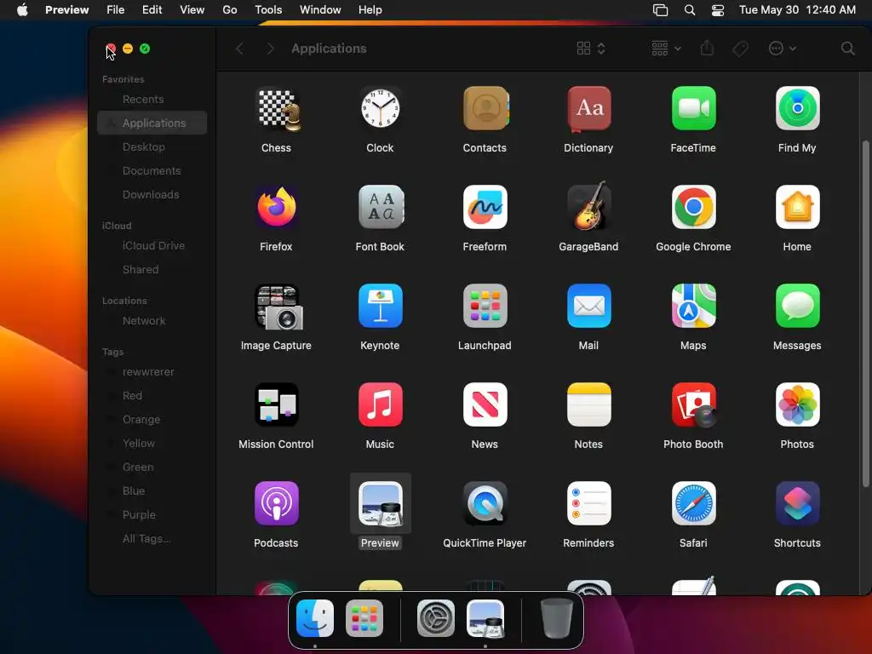
Task: Go back with the left chevron
Action: pyautogui.click(x=239, y=49)
